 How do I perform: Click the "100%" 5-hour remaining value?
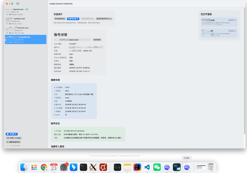pyautogui.click(x=67, y=88)
